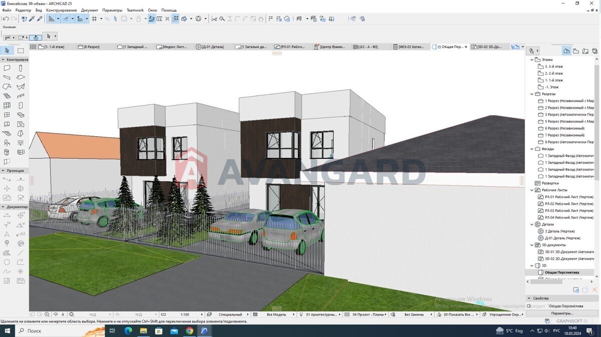
Task: Pick up parameters with the eyedropper icon
Action: pos(32,19)
